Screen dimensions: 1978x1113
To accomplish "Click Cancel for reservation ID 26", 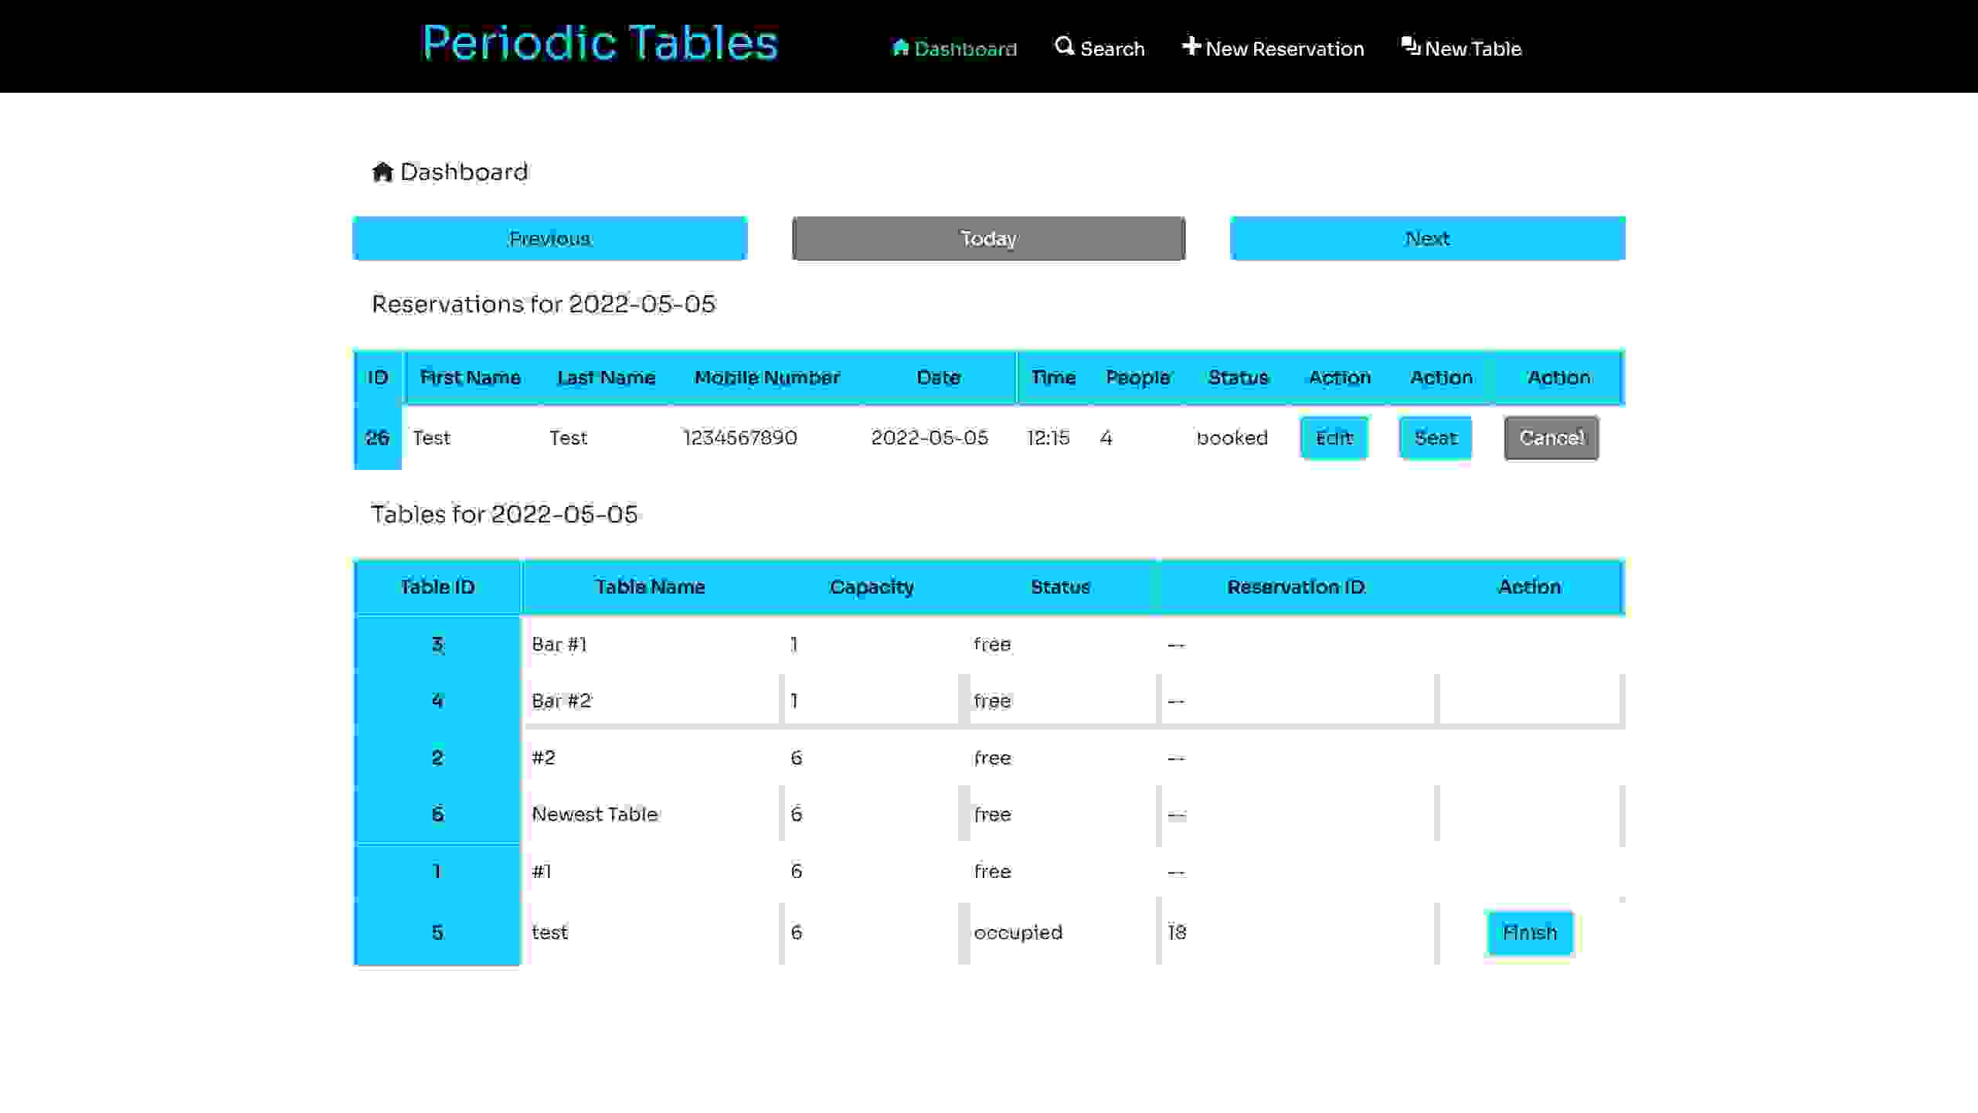I will pyautogui.click(x=1551, y=437).
